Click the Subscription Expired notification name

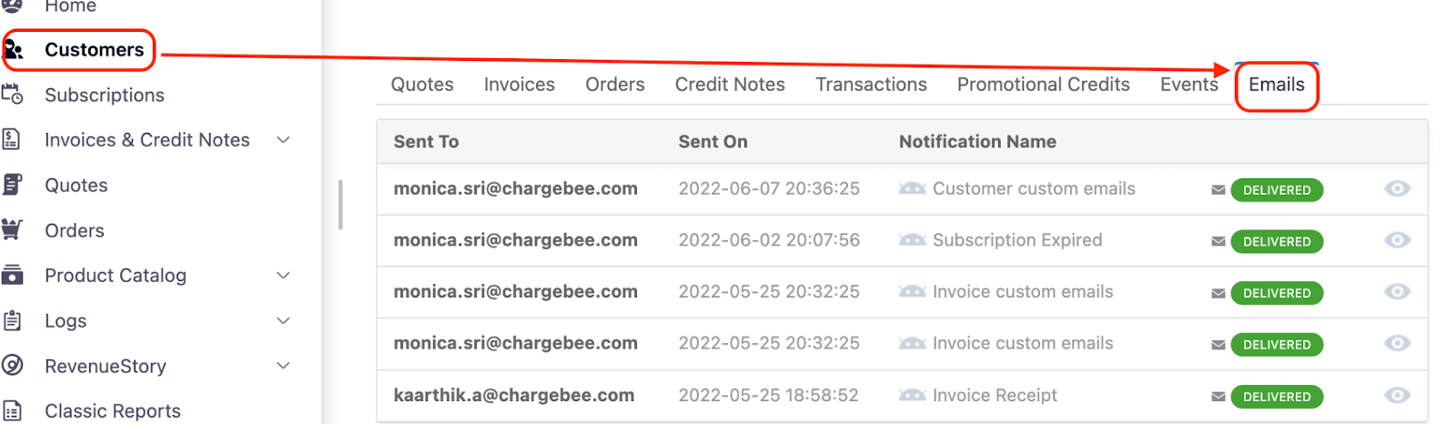point(1016,240)
